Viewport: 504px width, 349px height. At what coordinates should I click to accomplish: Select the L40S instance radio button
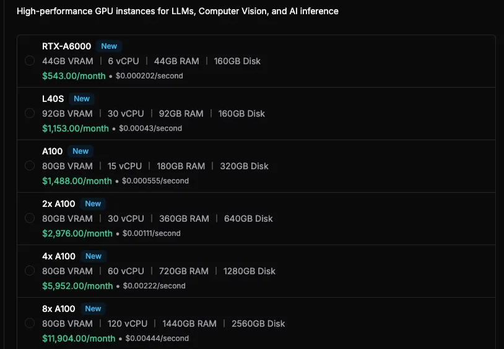click(x=30, y=113)
